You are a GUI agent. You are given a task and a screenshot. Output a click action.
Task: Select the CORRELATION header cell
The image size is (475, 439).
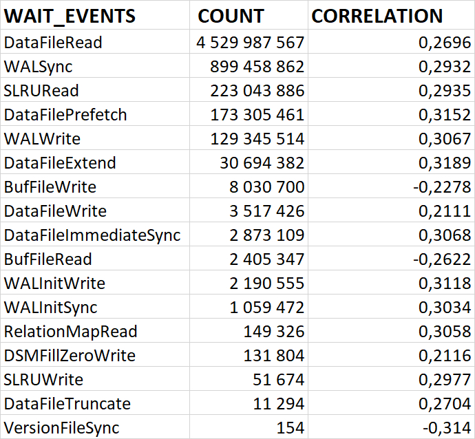point(377,17)
